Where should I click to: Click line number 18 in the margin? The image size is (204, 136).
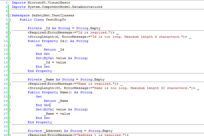coord(5,75)
